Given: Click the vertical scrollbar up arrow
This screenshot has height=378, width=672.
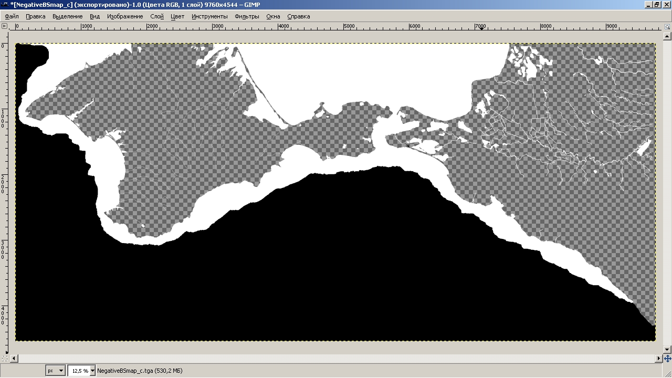Looking at the screenshot, I should pos(667,36).
